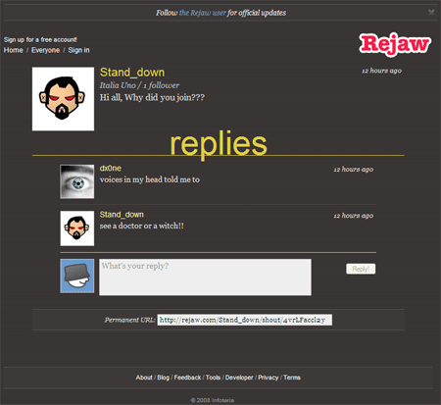Open the Developer footer link
Screen dimensions: 441x405
click(239, 378)
